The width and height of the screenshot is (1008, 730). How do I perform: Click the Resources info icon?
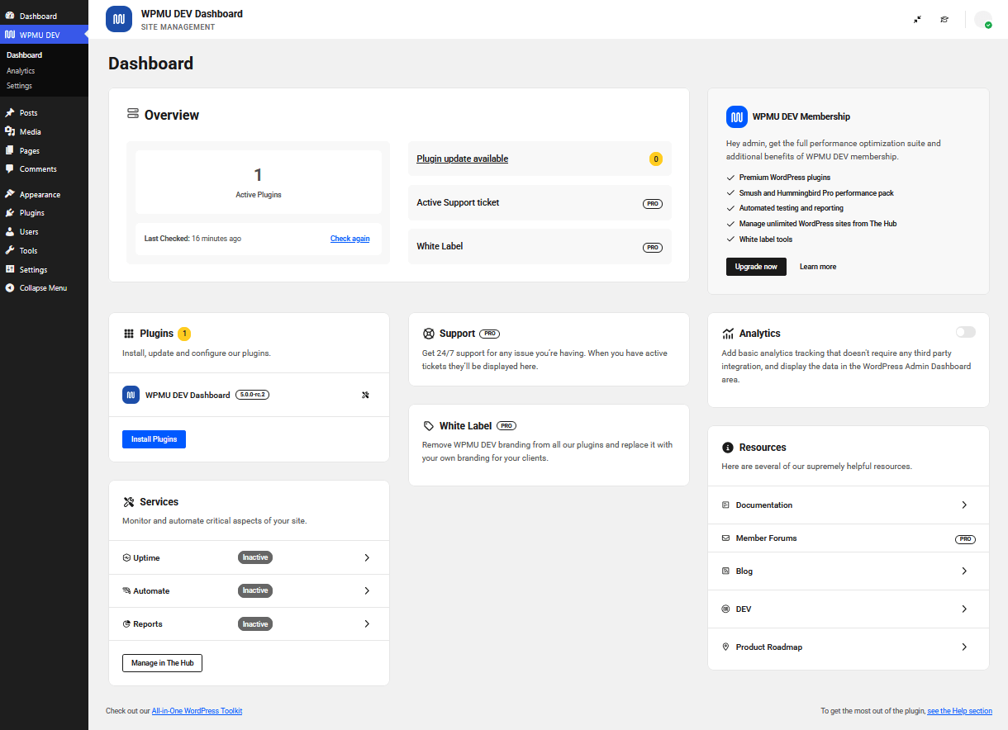coord(728,448)
